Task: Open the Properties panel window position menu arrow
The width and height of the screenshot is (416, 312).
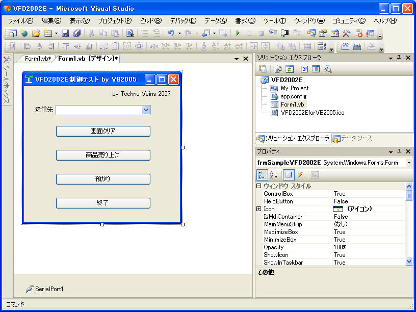Action: click(391, 152)
